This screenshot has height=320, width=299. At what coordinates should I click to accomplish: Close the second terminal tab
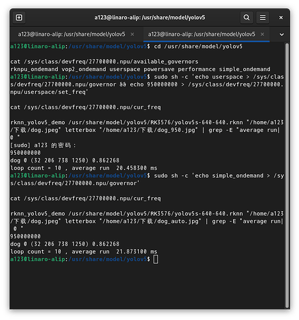pyautogui.click(x=263, y=34)
